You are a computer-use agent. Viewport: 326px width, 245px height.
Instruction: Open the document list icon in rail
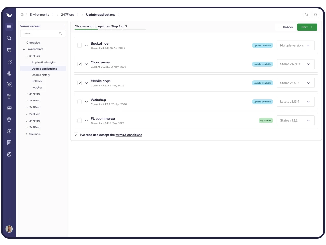tap(9, 143)
